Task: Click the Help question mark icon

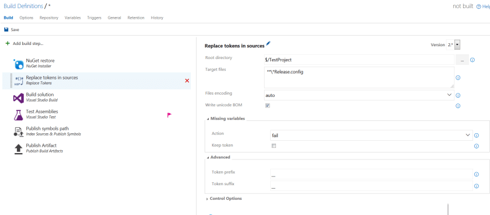Action: [478, 6]
